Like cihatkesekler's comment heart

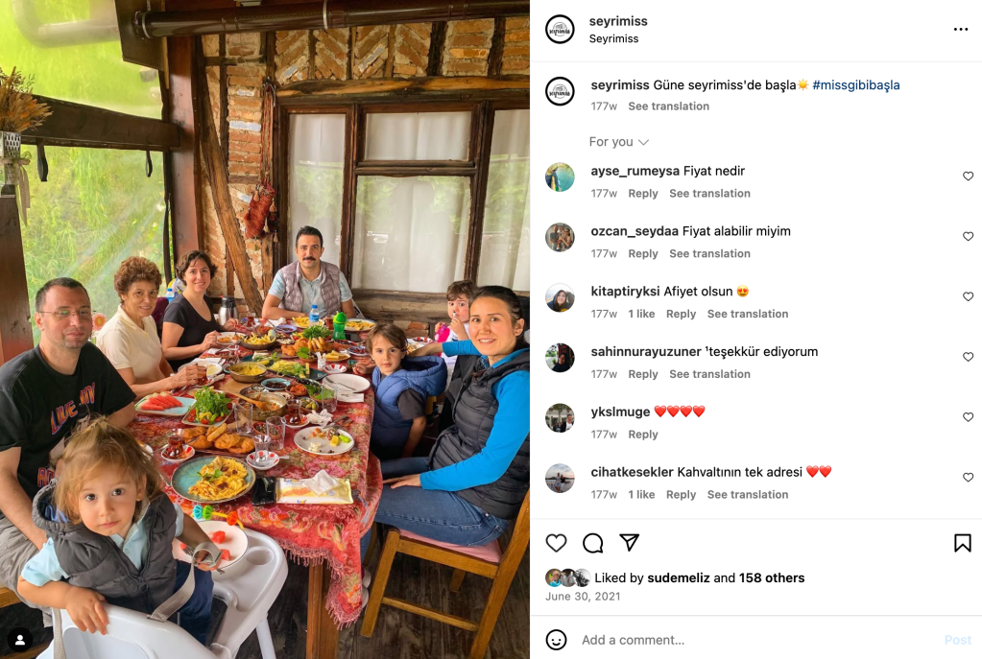coord(968,477)
